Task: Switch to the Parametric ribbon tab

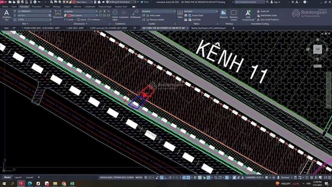Action: [37, 6]
